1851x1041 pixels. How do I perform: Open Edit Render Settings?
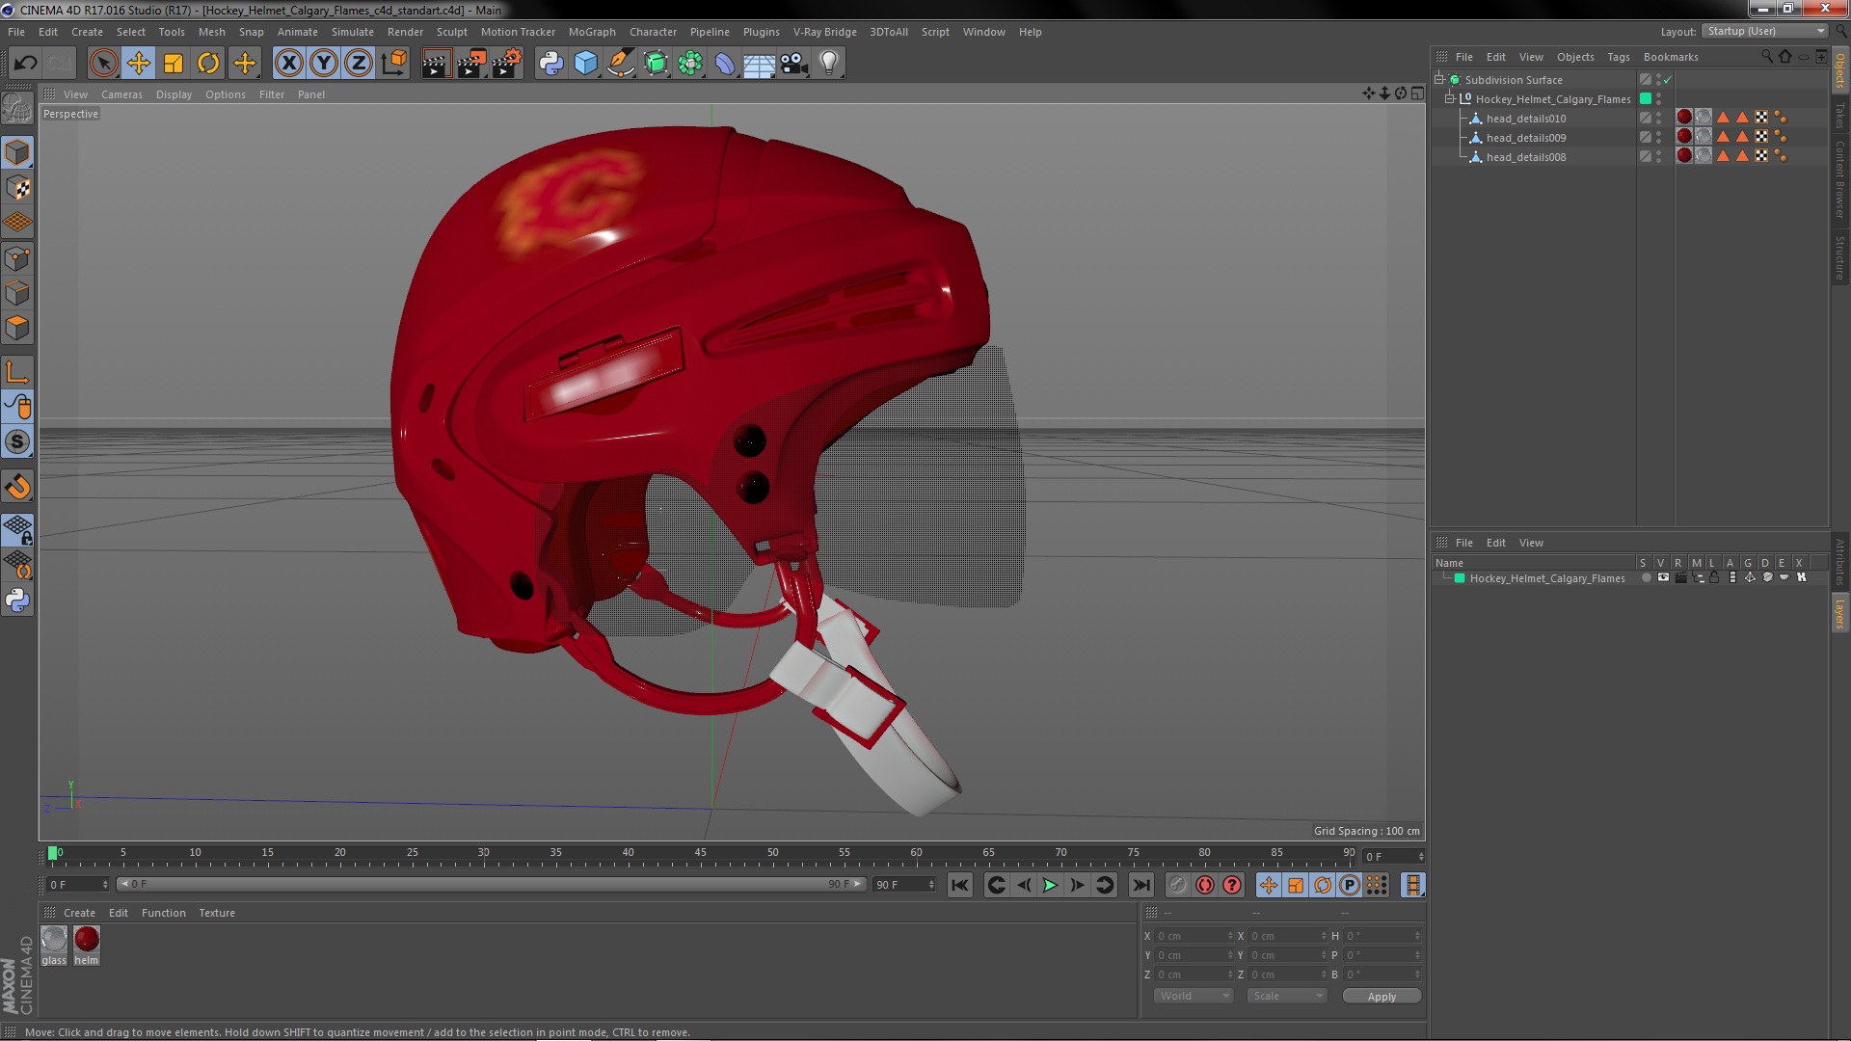[507, 64]
